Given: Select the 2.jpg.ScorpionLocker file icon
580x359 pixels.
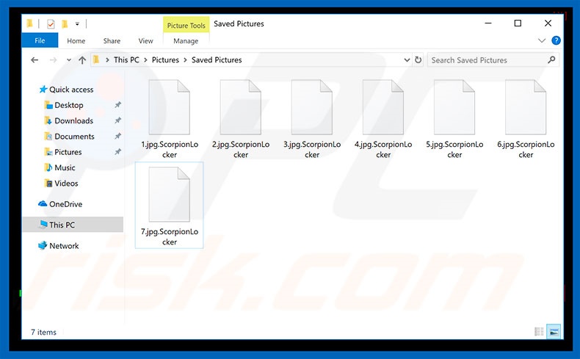Looking at the screenshot, I should point(240,107).
